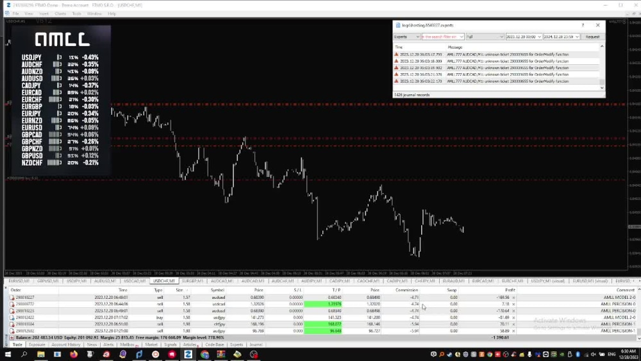
Task: Click the log list scroll-down arrow
Action: point(602,88)
